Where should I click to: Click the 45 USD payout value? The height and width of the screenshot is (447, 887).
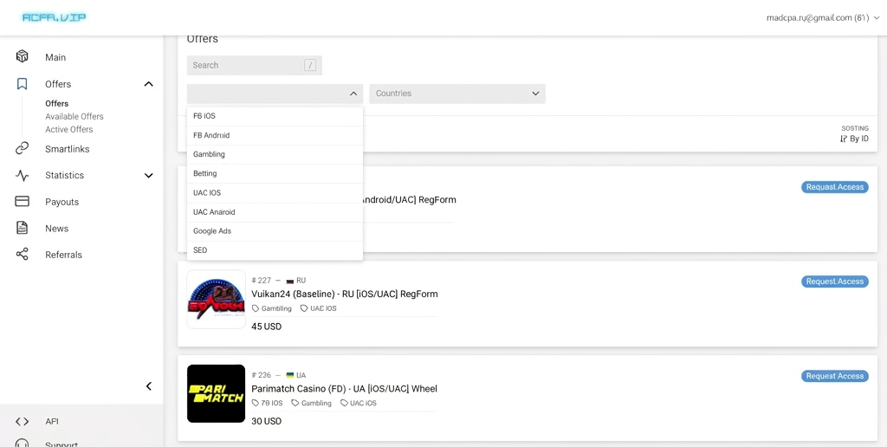coord(267,327)
